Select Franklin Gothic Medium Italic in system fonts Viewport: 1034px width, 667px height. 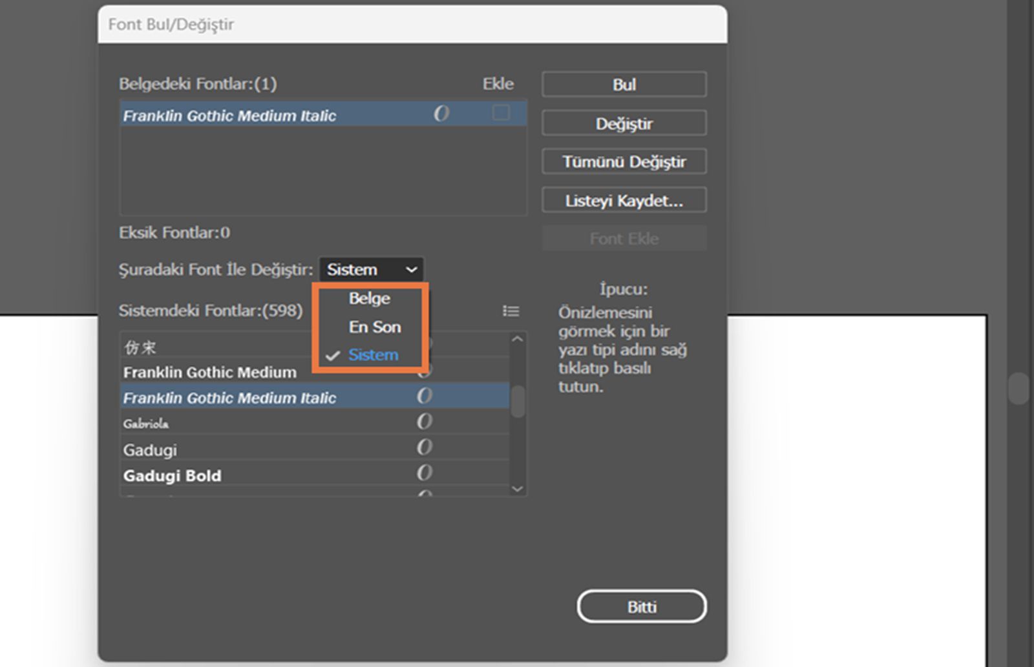point(315,396)
